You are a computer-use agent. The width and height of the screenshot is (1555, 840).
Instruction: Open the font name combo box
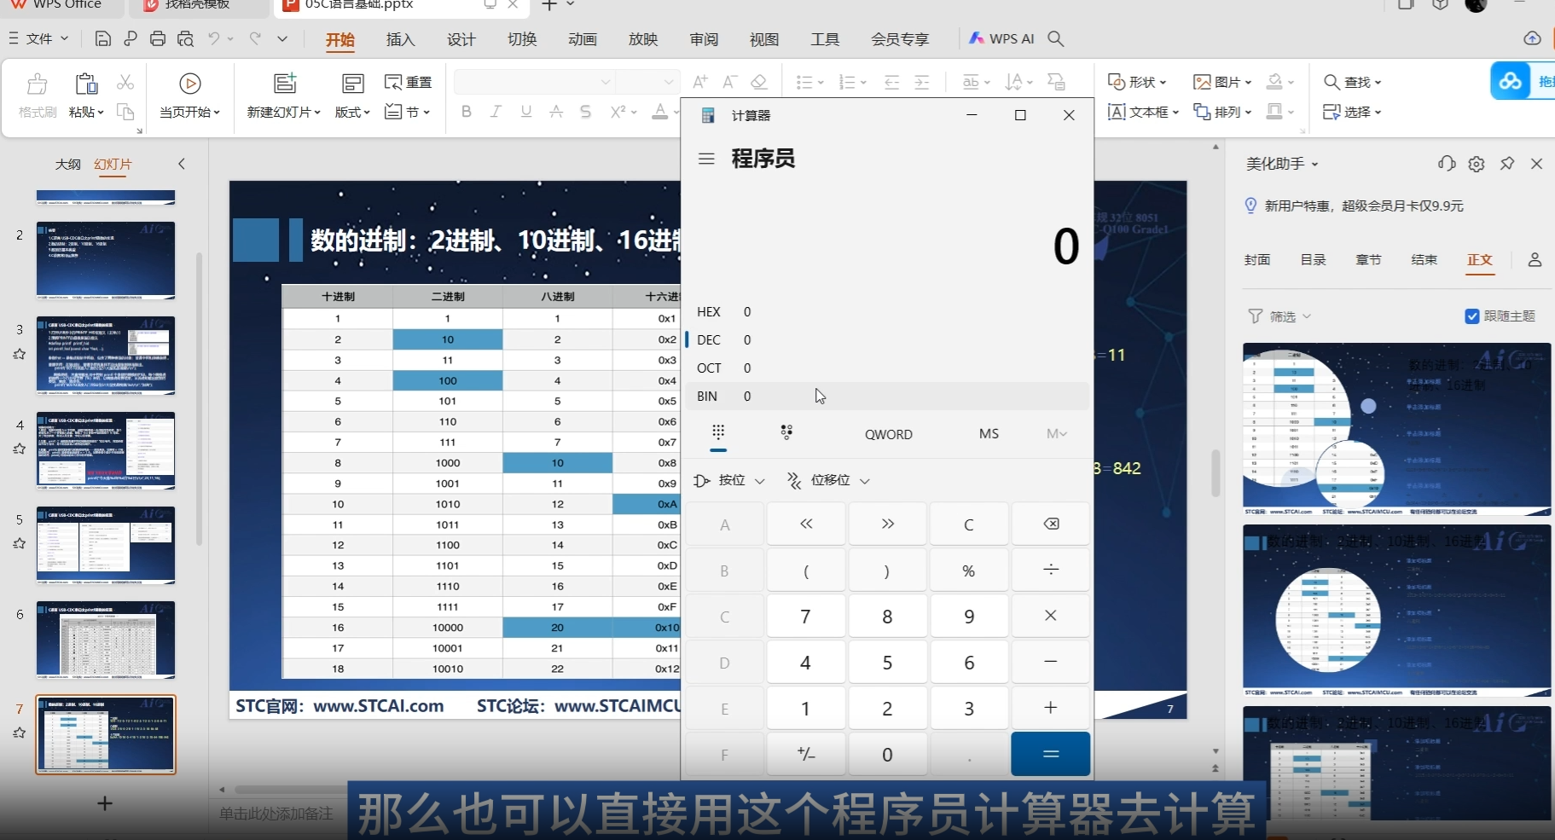point(534,82)
